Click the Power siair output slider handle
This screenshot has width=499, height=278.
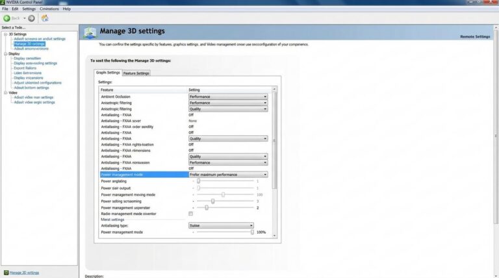(x=198, y=188)
